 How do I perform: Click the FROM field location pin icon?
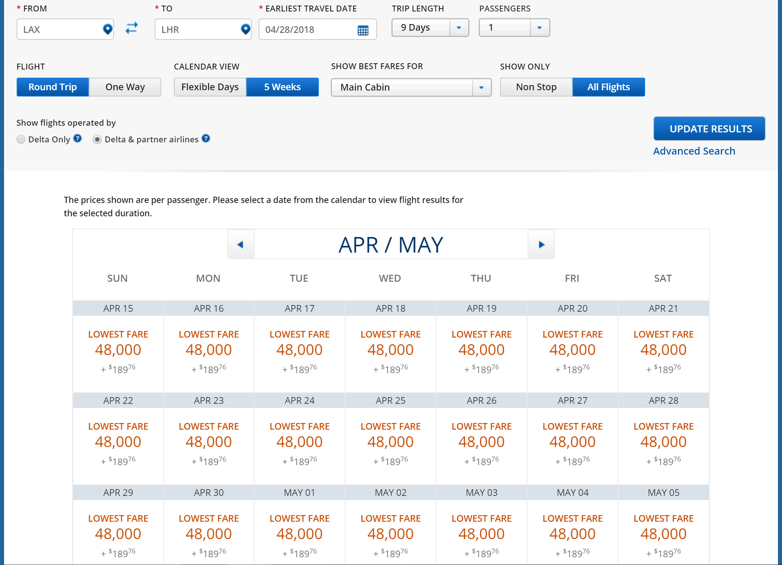coord(107,29)
